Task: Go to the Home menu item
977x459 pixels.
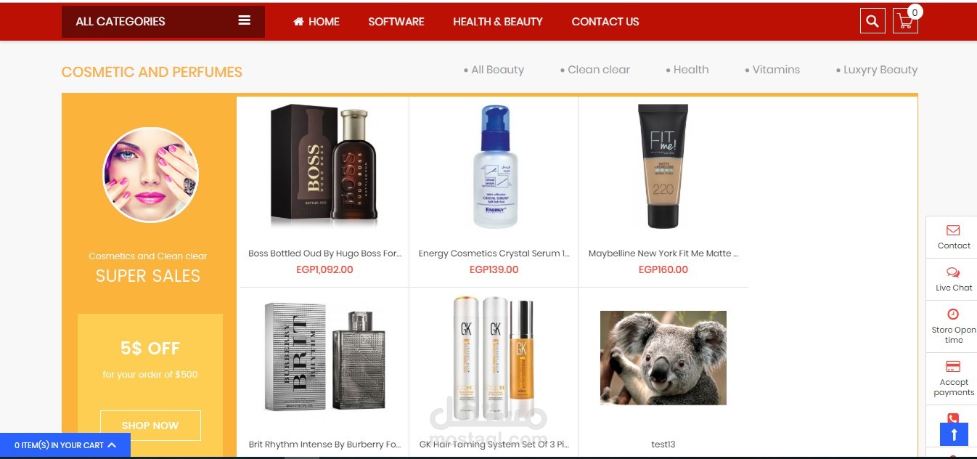Action: tap(316, 22)
